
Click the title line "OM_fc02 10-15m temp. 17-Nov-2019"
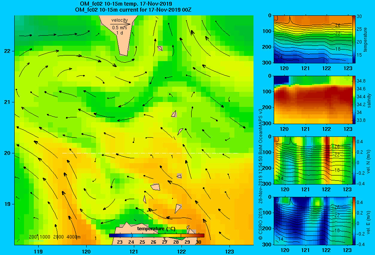click(x=126, y=4)
